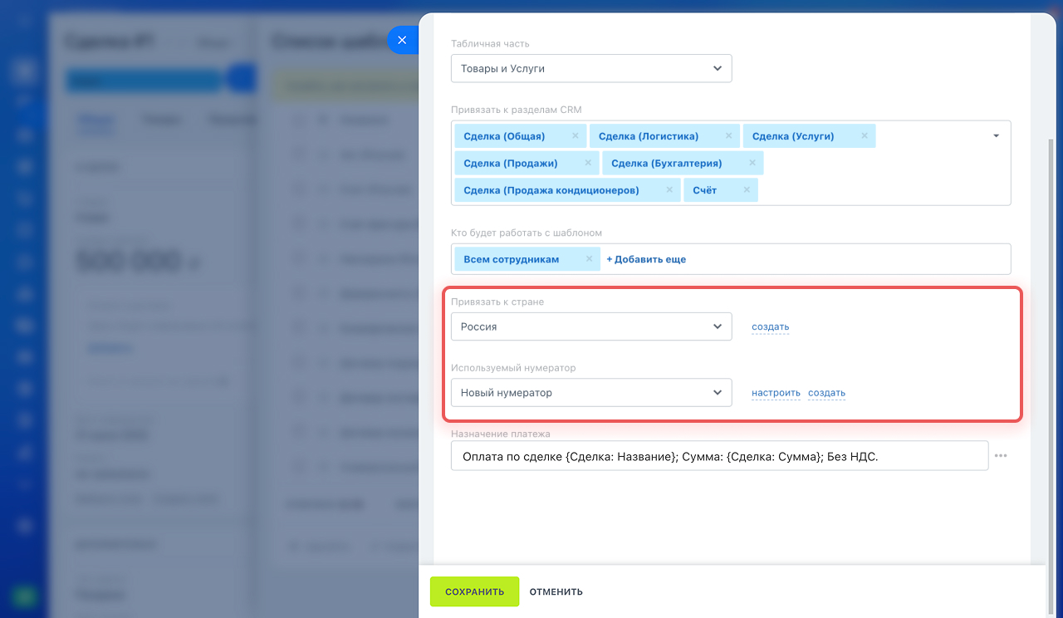Remove the Сделка (Продажи) tag
The width and height of the screenshot is (1063, 618).
point(588,163)
